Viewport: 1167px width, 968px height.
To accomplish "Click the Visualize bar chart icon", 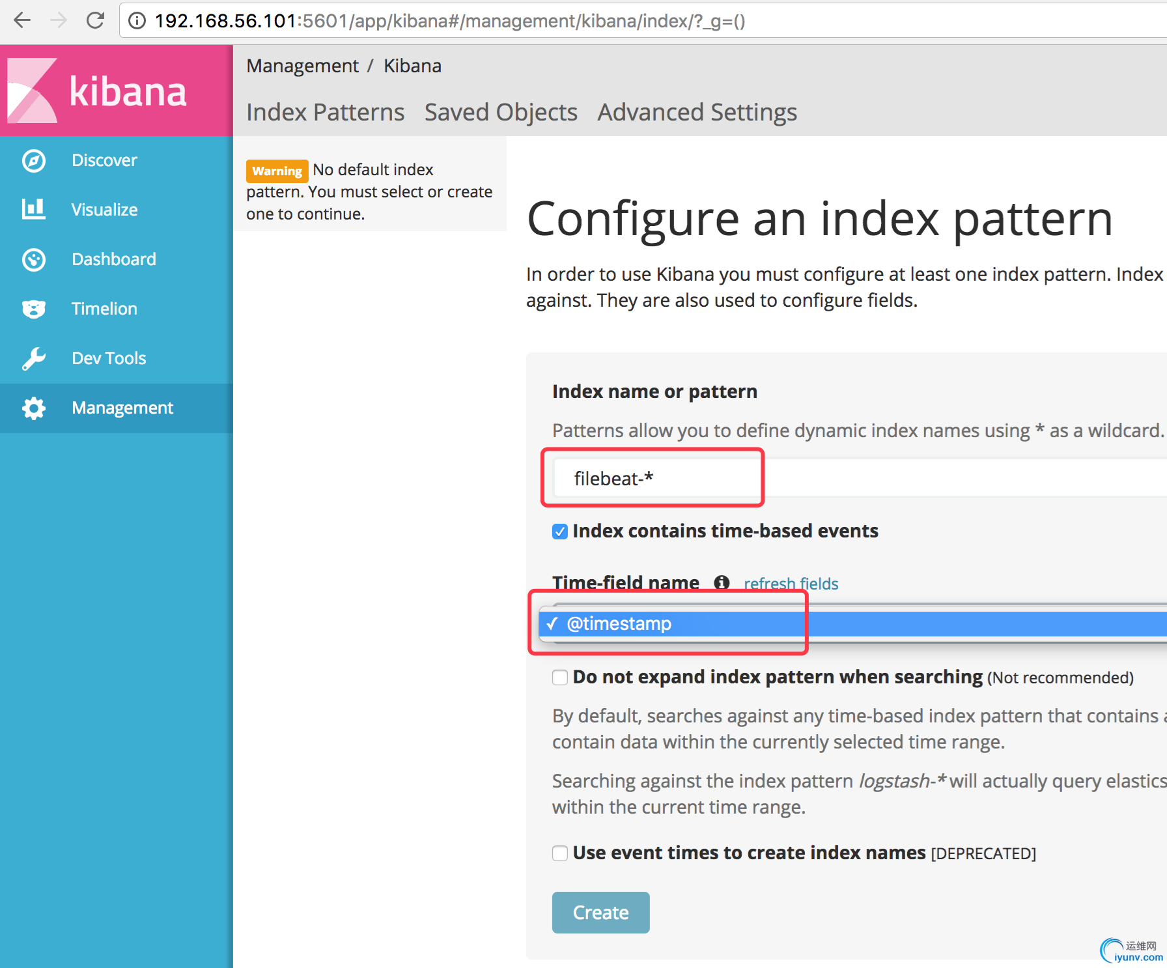I will 34,209.
